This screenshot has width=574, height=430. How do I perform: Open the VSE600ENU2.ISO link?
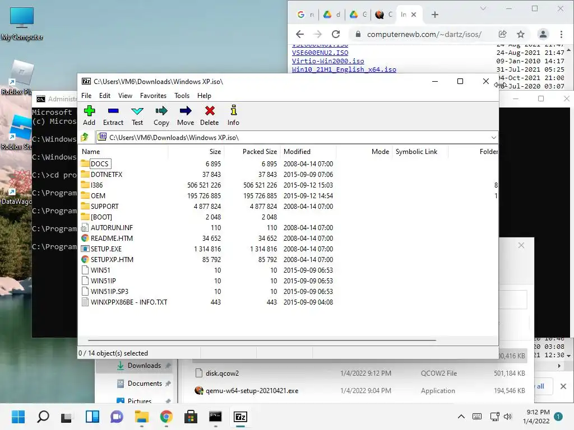320,53
